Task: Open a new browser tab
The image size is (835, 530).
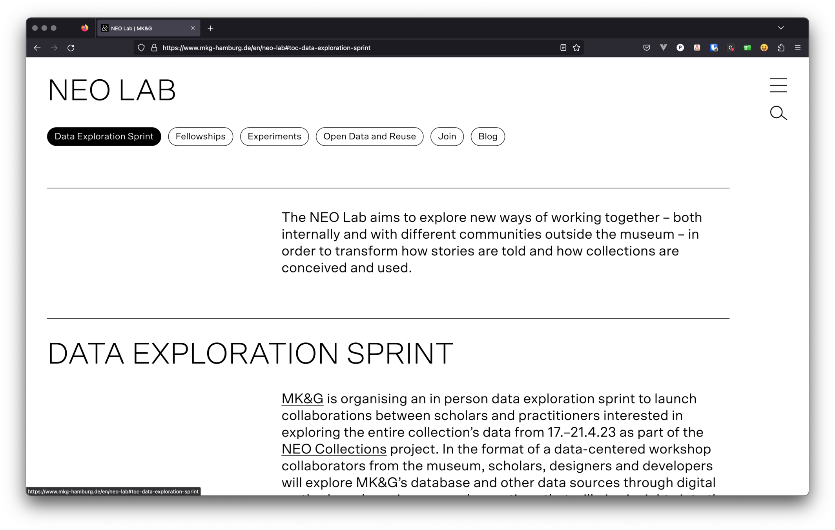Action: tap(210, 28)
